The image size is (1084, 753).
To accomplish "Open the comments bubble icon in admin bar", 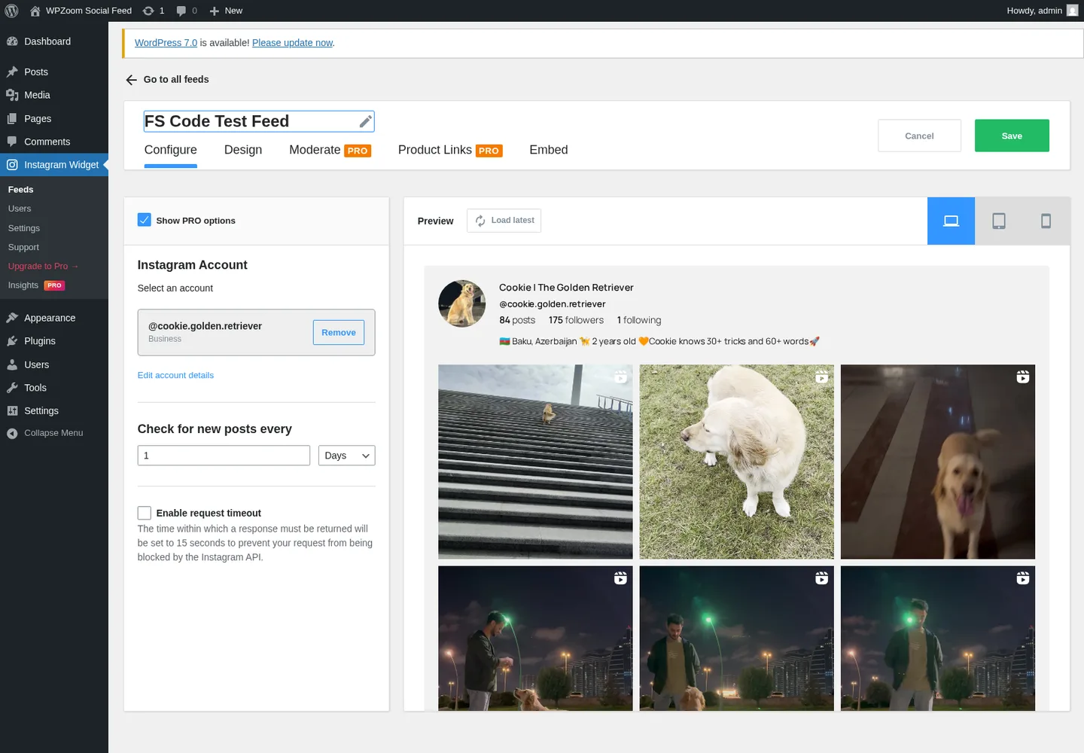I will (181, 11).
